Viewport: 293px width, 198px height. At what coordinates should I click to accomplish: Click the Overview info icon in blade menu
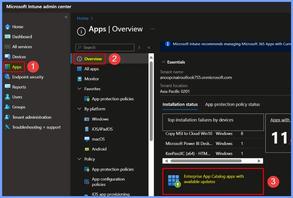pyautogui.click(x=79, y=59)
